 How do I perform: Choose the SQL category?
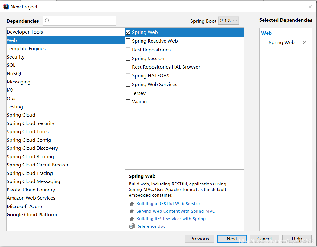coord(66,65)
